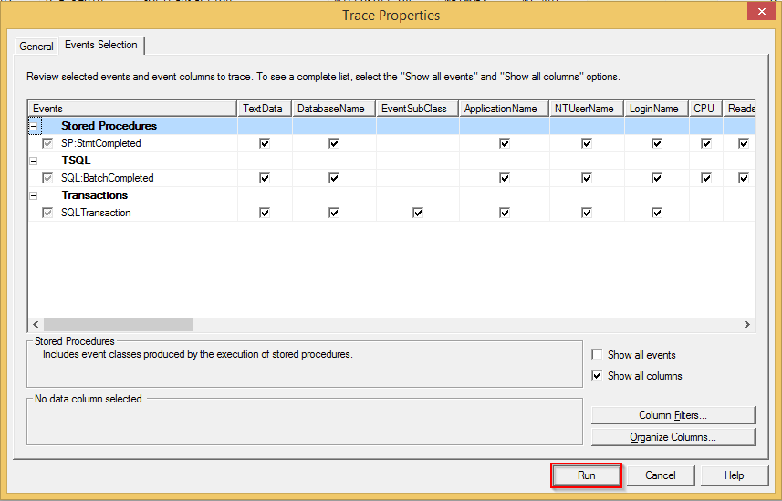This screenshot has height=501, width=782.
Task: Toggle NTUserName for SP:StmtCompleted
Action: (587, 143)
